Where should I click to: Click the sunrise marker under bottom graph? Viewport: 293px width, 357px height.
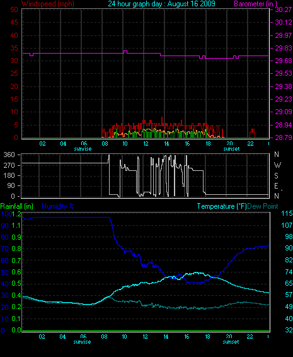(x=82, y=342)
